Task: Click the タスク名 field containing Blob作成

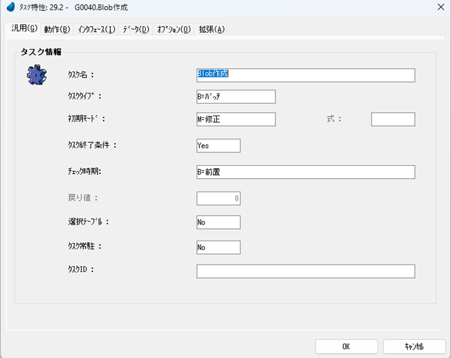Action: coord(305,75)
